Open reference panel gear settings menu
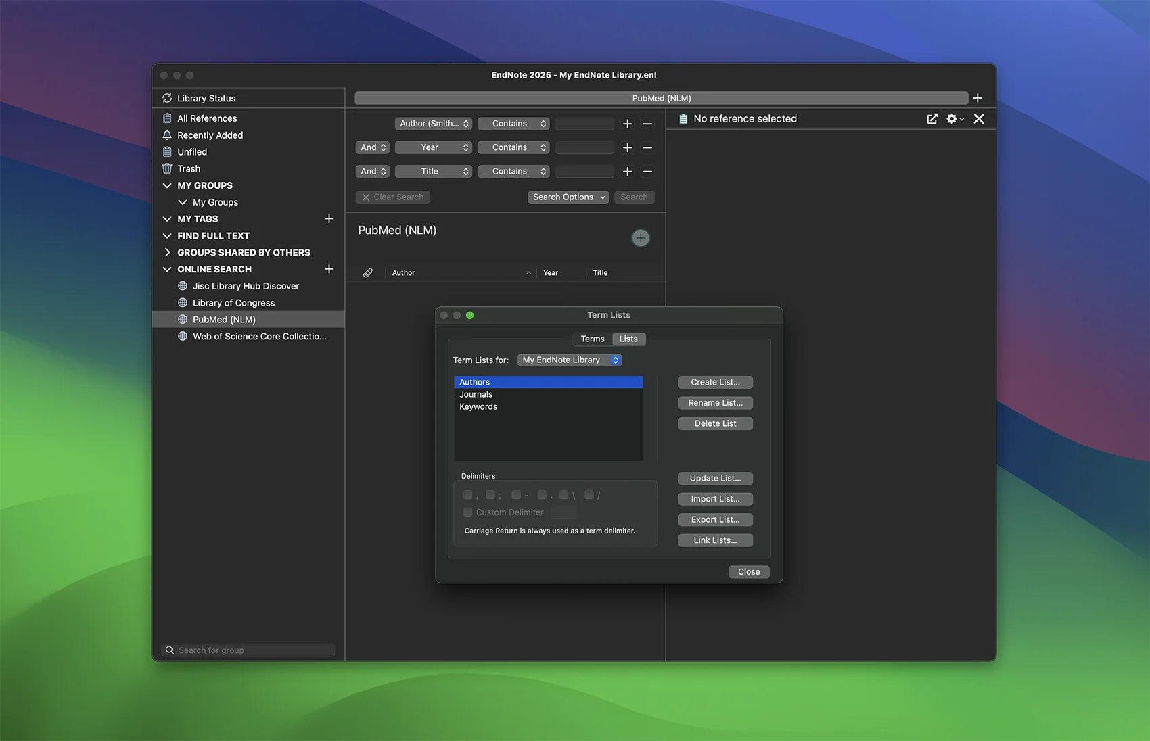The width and height of the screenshot is (1150, 741). click(x=954, y=119)
